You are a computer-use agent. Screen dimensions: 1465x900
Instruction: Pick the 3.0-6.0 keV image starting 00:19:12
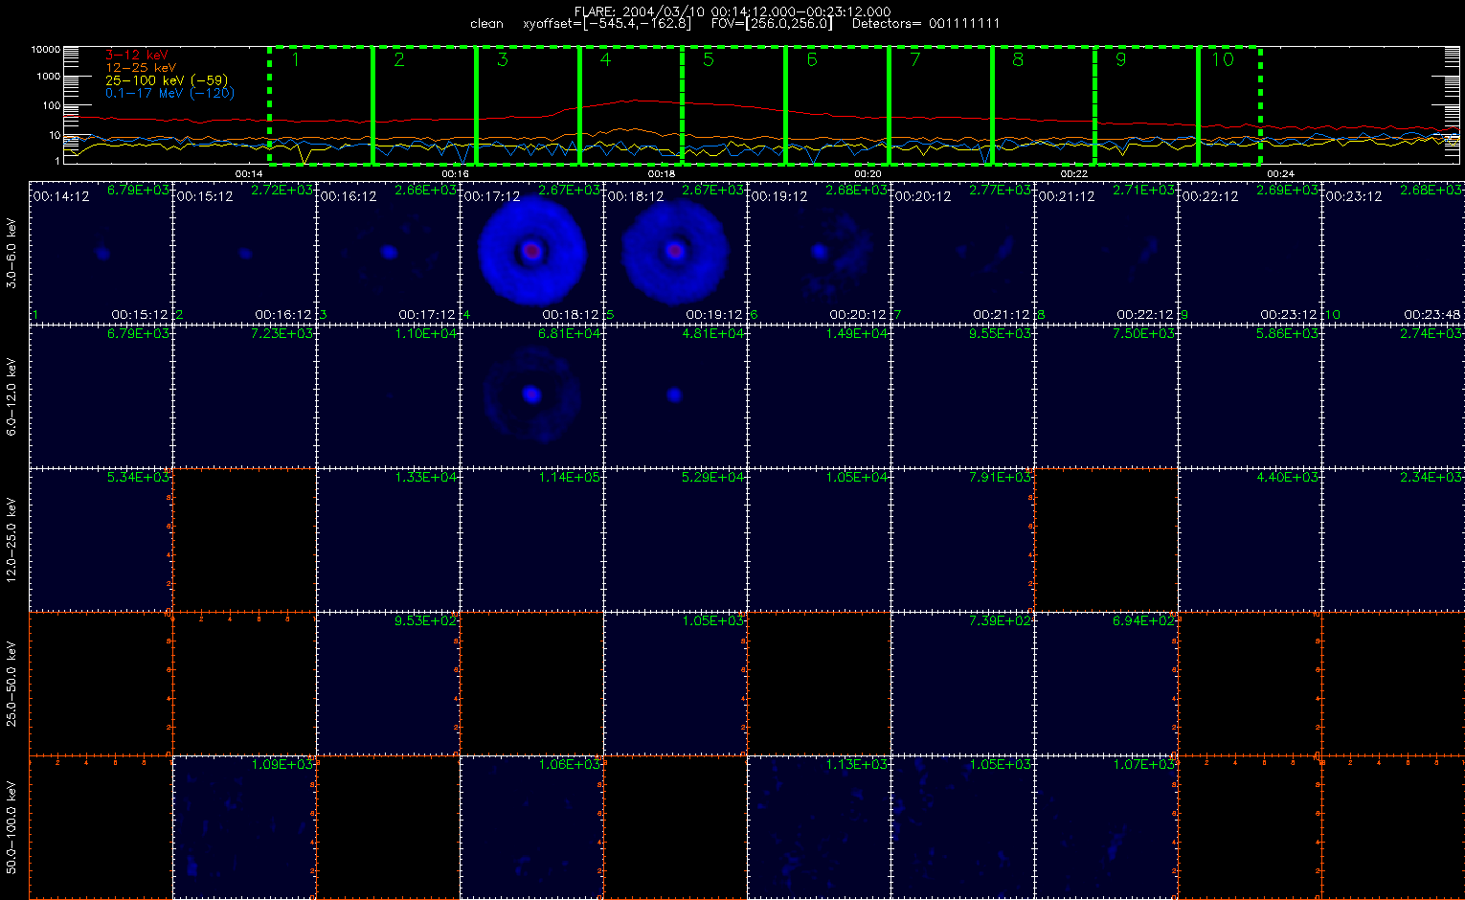pyautogui.click(x=819, y=252)
